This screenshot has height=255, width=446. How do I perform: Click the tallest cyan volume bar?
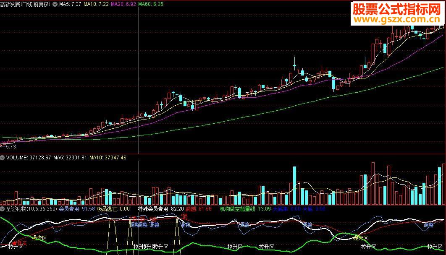[295, 185]
